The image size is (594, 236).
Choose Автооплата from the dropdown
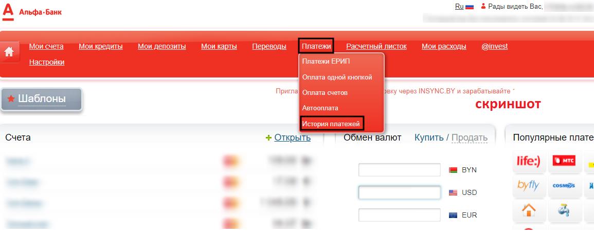(320, 108)
